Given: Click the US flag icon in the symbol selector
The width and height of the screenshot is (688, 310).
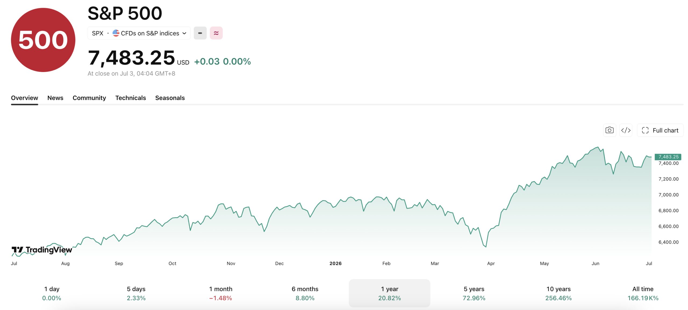Looking at the screenshot, I should tap(116, 33).
